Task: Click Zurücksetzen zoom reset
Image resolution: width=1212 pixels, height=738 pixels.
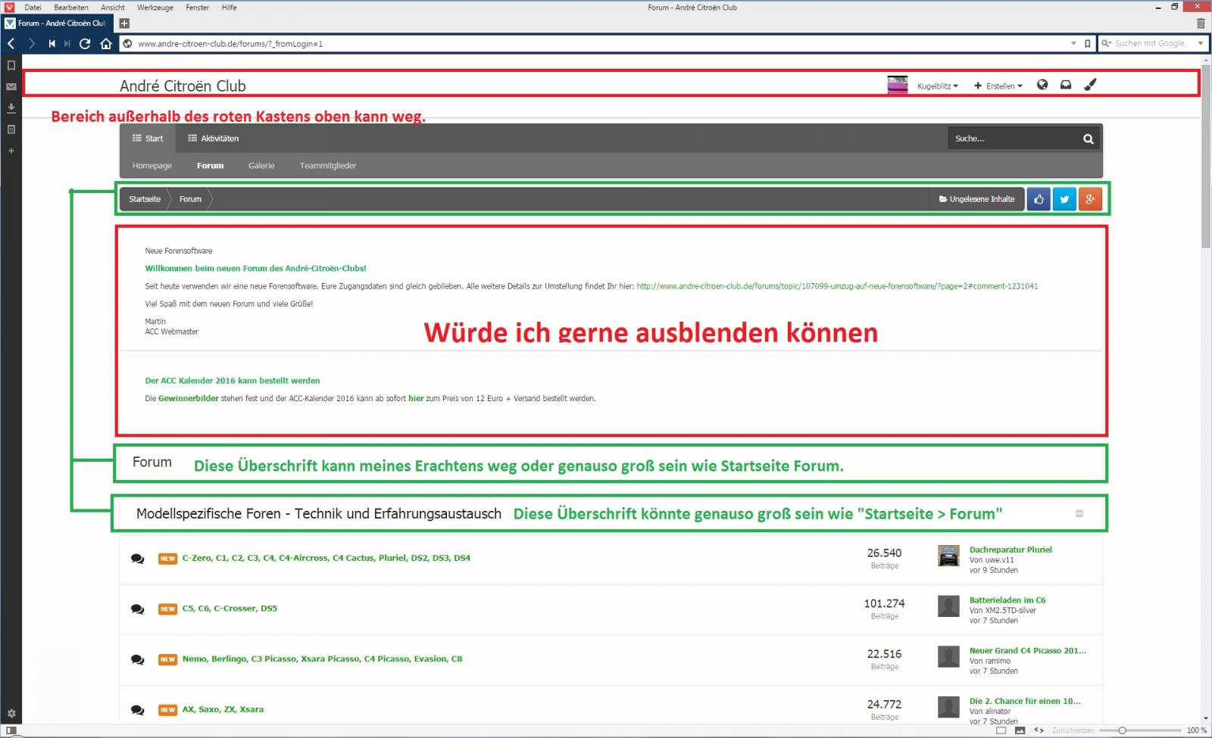Action: pyautogui.click(x=1073, y=730)
